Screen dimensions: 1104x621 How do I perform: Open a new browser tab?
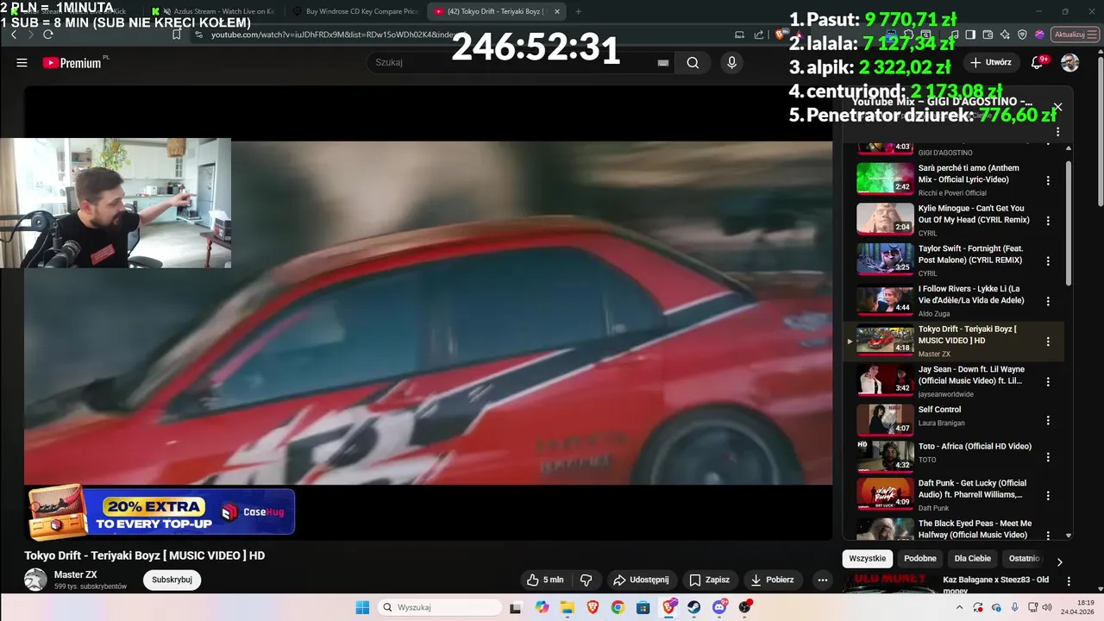[578, 11]
